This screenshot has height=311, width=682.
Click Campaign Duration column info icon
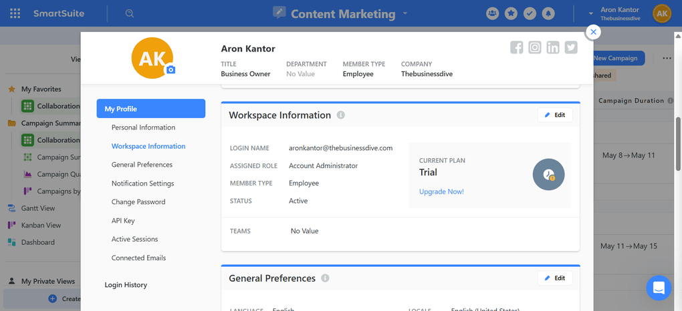(671, 101)
